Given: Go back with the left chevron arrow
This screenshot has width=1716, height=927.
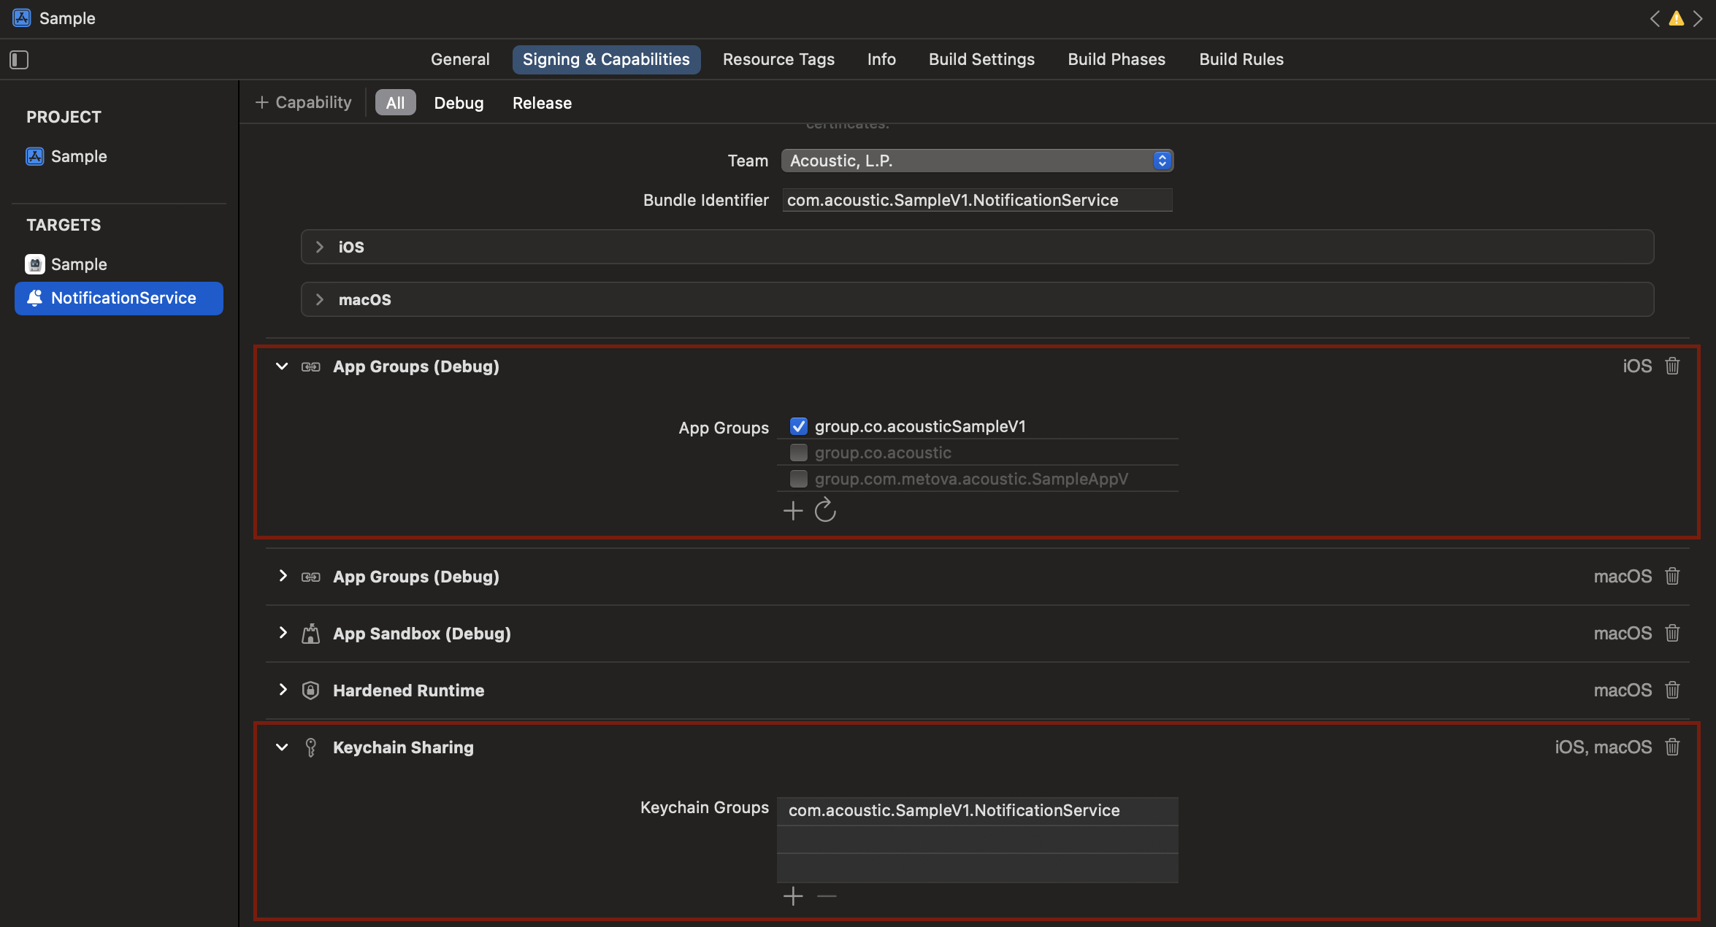Looking at the screenshot, I should click(1655, 19).
